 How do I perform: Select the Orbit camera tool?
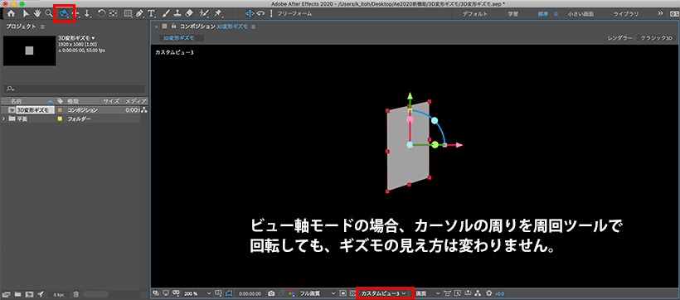(64, 14)
